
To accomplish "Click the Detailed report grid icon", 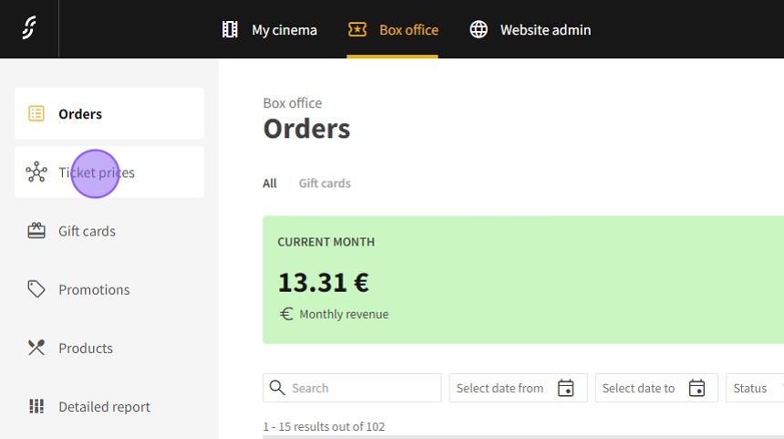I will click(x=36, y=406).
